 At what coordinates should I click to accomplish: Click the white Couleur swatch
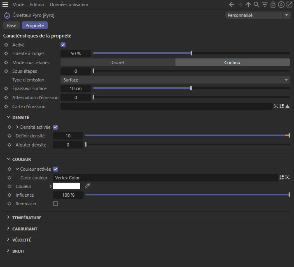tap(67, 186)
